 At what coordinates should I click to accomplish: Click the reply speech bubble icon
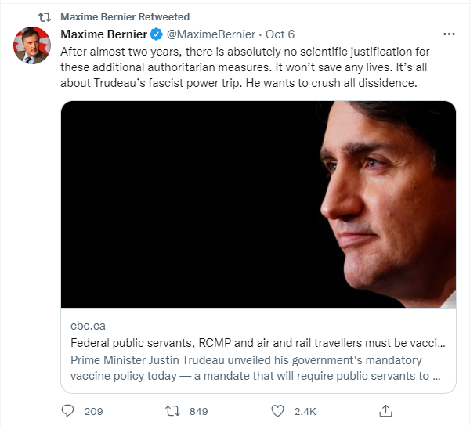pyautogui.click(x=68, y=410)
